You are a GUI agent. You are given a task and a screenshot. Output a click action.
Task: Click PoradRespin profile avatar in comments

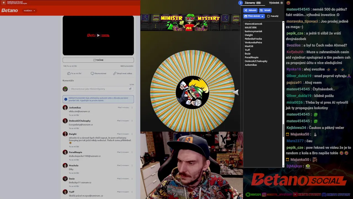65,152
